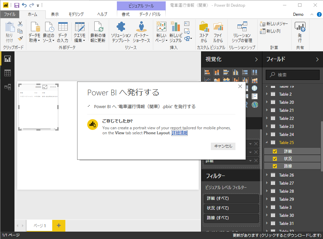Close the Power BI へ発行する dialog
The image size is (323, 239).
pyautogui.click(x=240, y=87)
